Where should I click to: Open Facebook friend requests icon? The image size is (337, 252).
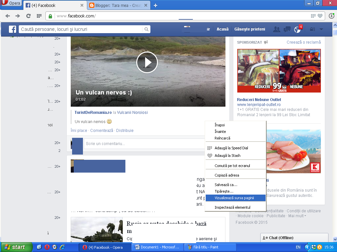pos(276,29)
